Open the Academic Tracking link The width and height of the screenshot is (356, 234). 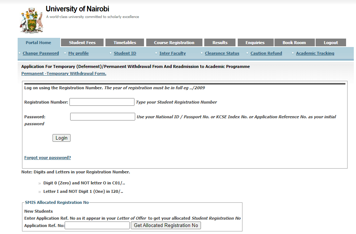[315, 53]
